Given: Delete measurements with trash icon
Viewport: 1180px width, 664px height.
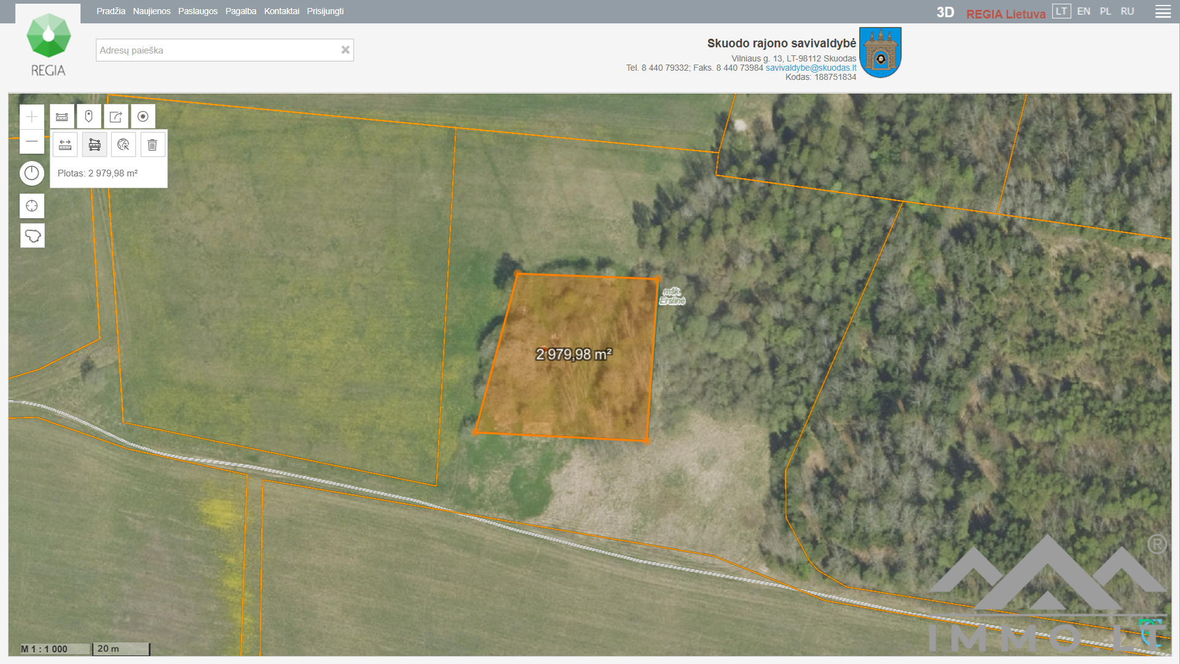Looking at the screenshot, I should point(152,144).
